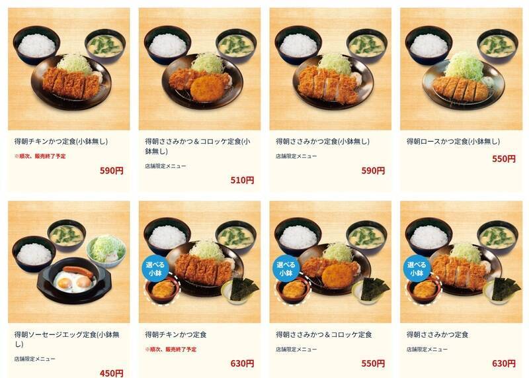Select the 得朝ソーセージエッグ定食(小鉢無し) title

tap(67, 339)
